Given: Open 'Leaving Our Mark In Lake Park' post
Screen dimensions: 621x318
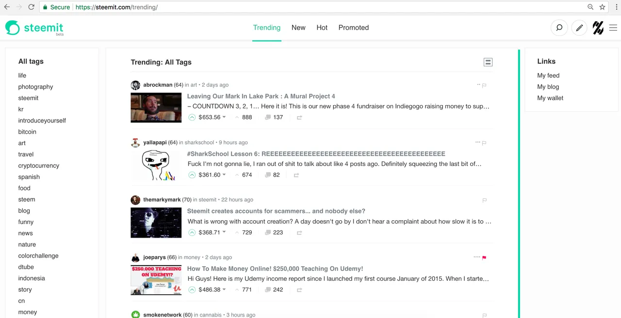Looking at the screenshot, I should coord(261,96).
